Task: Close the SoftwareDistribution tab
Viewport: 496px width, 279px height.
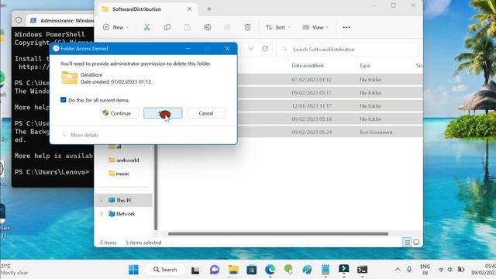Action: click(189, 9)
